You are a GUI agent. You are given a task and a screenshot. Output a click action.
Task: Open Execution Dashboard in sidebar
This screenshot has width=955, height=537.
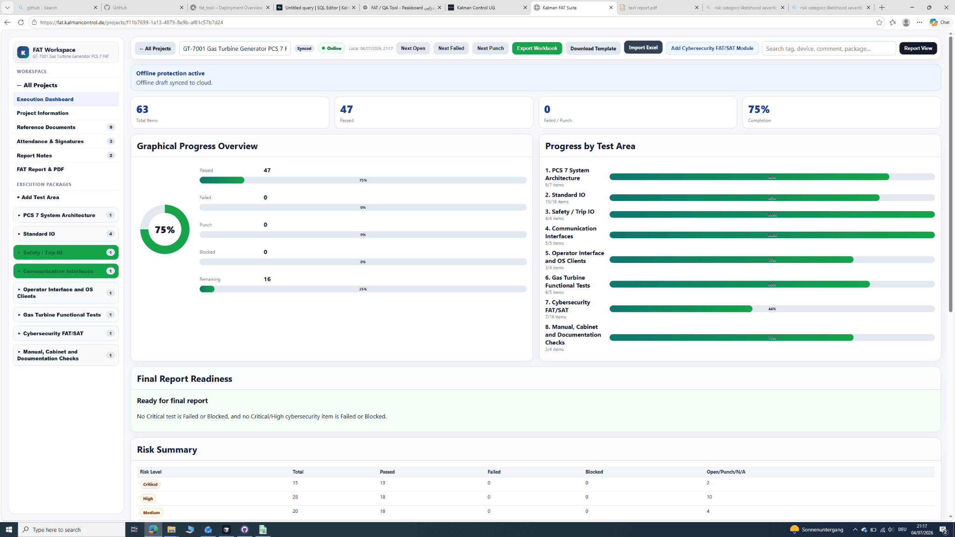pyautogui.click(x=66, y=99)
